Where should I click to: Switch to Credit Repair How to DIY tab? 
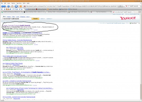pos(79,12)
